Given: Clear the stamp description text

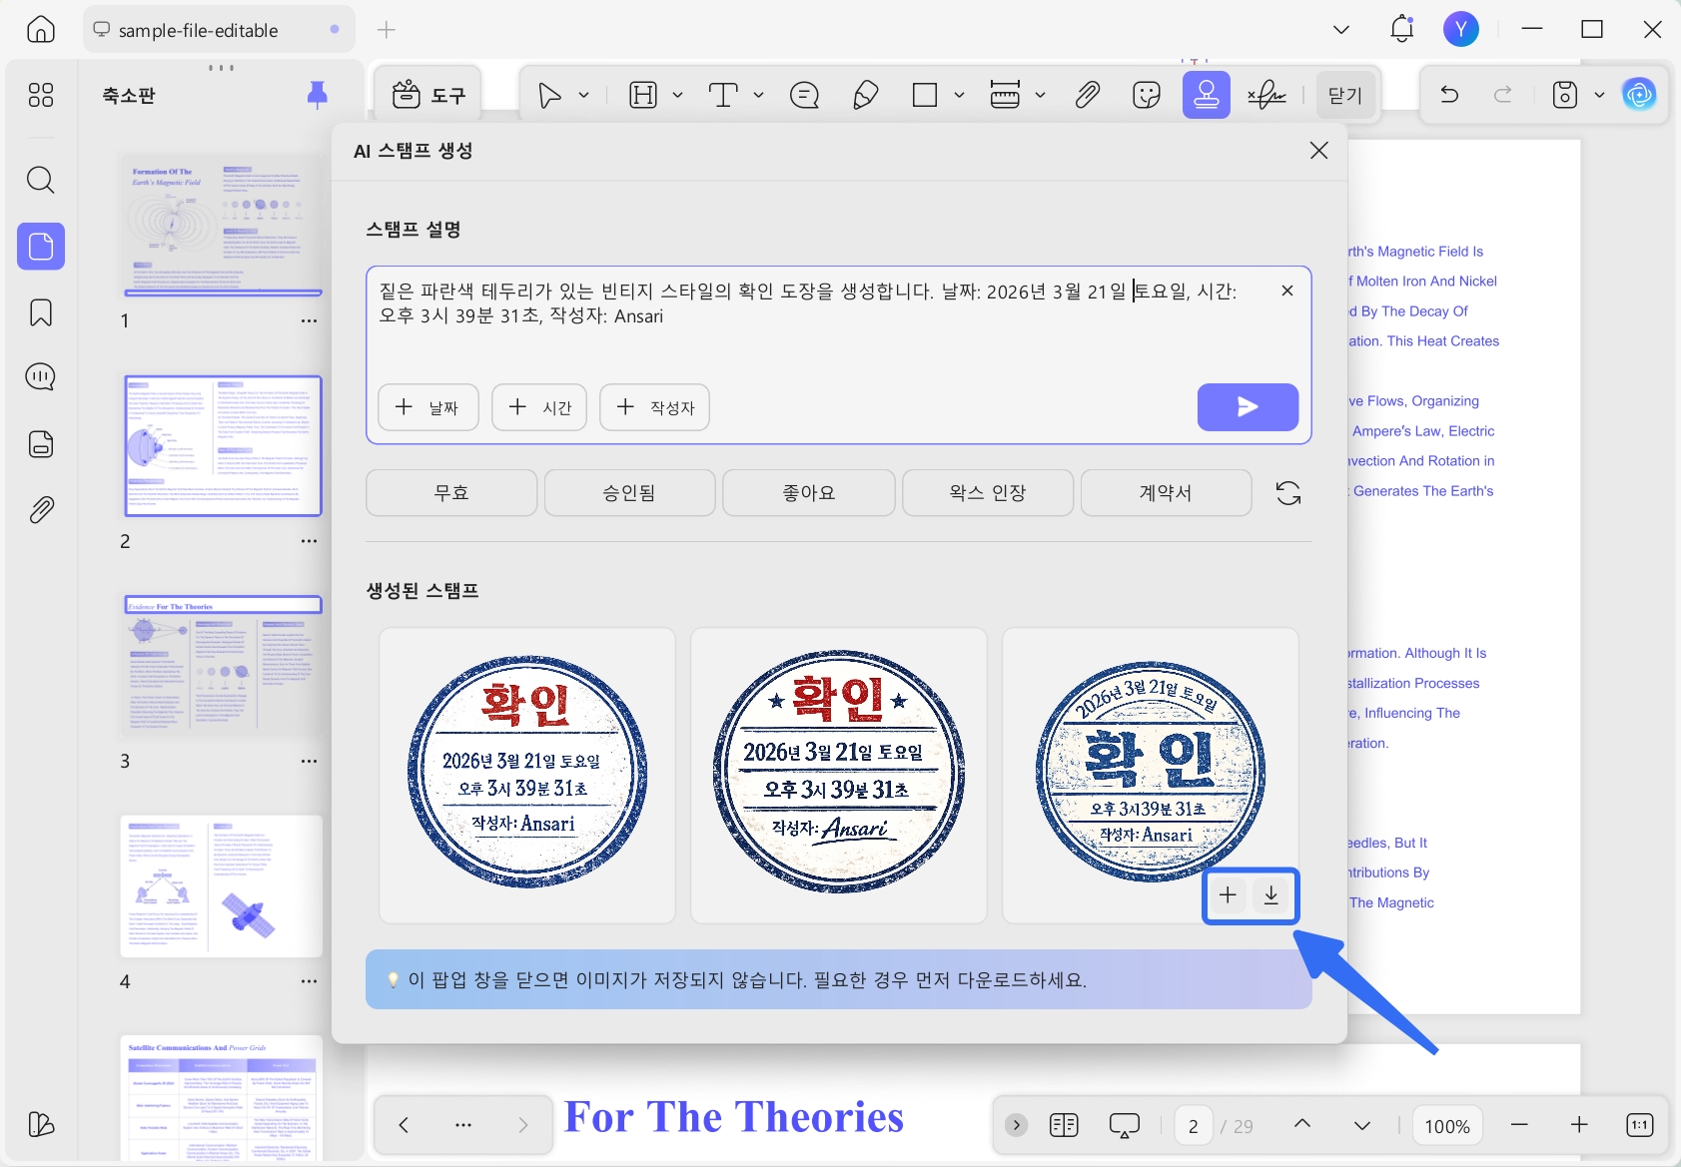Looking at the screenshot, I should (1287, 291).
